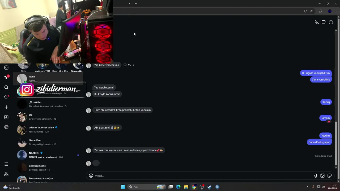Open Microsoft Edge from taskbar

click(x=178, y=187)
